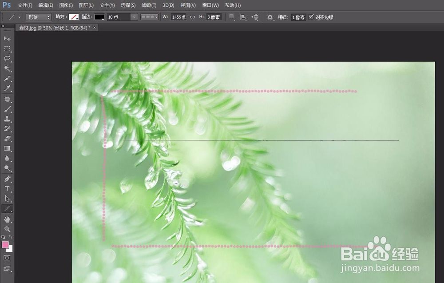Click the white background color swatch
The height and width of the screenshot is (283, 444).
point(11,250)
